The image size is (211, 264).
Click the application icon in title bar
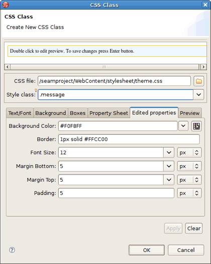coord(6,5)
